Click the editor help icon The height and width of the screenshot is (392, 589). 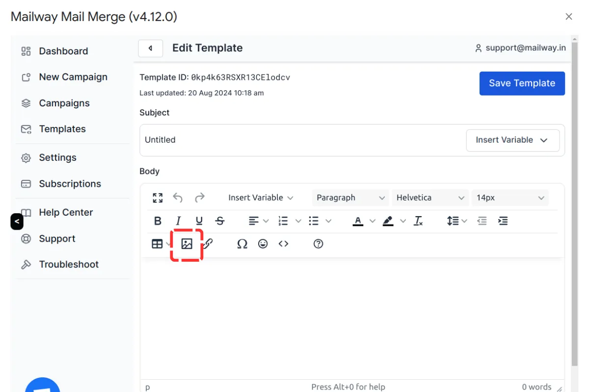[318, 244]
